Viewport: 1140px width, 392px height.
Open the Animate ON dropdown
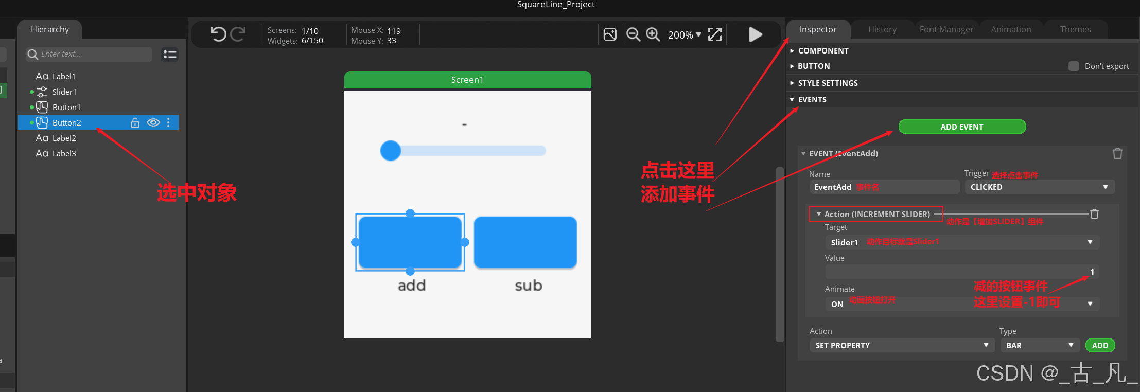pyautogui.click(x=962, y=304)
